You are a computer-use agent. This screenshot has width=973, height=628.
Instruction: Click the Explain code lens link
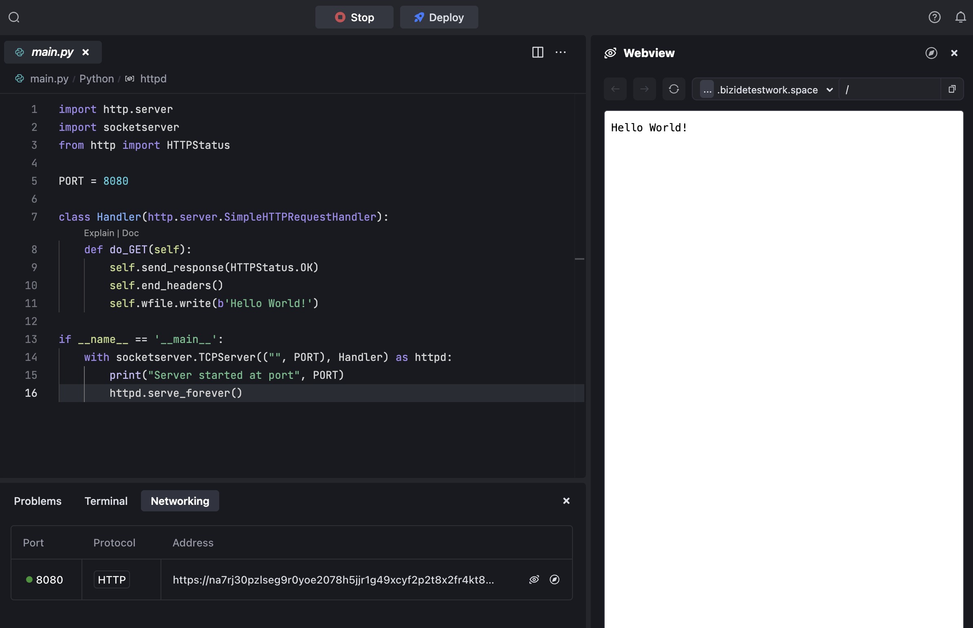tap(99, 233)
